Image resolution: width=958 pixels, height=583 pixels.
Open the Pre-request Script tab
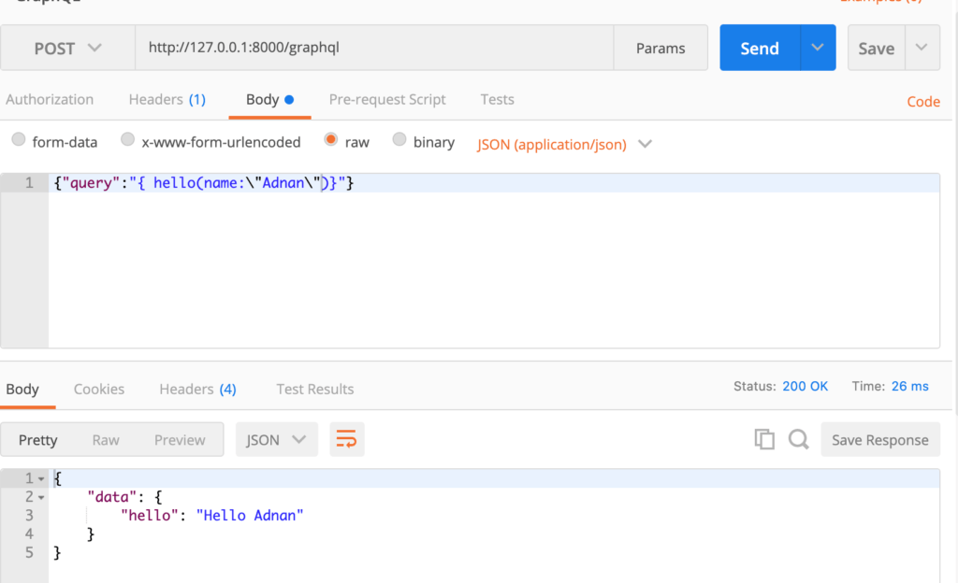387,99
